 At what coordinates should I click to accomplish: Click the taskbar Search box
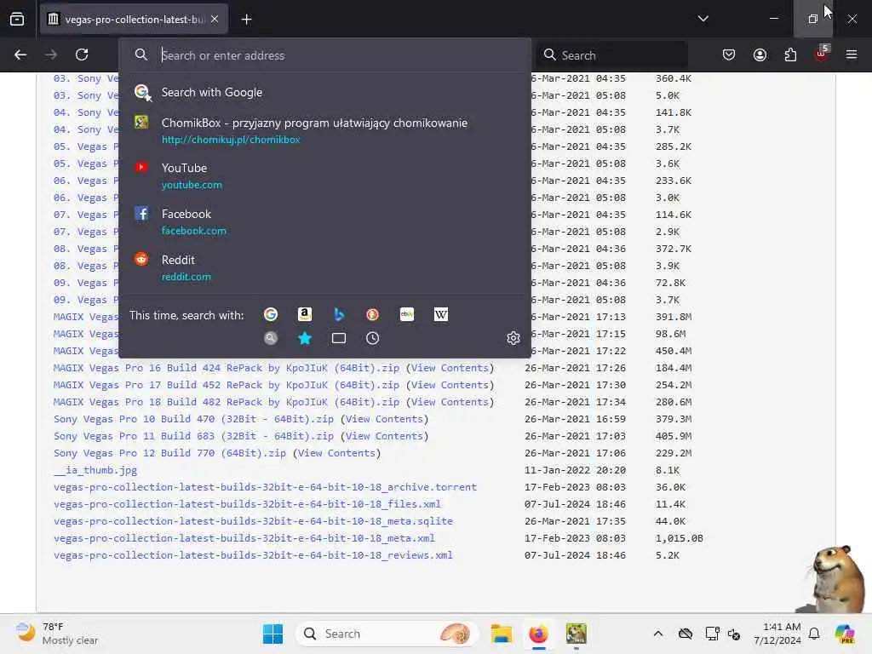point(387,634)
